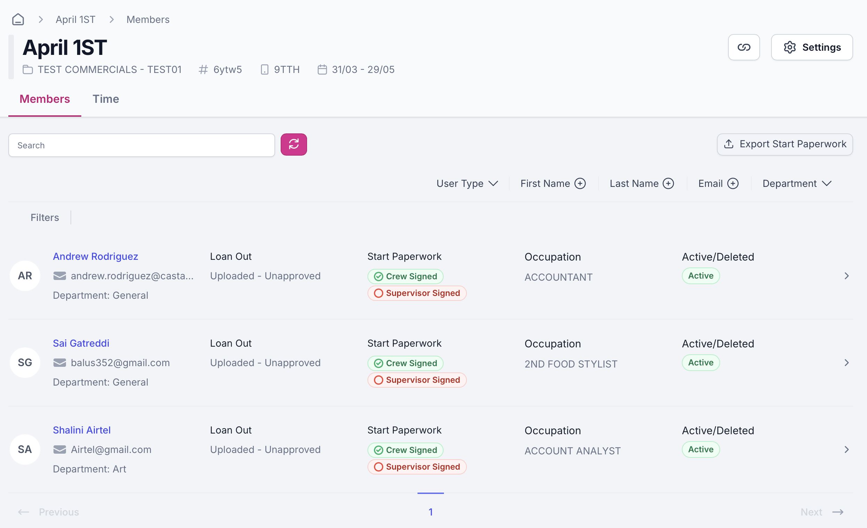Click Department: Art text
867x528 pixels.
point(89,469)
